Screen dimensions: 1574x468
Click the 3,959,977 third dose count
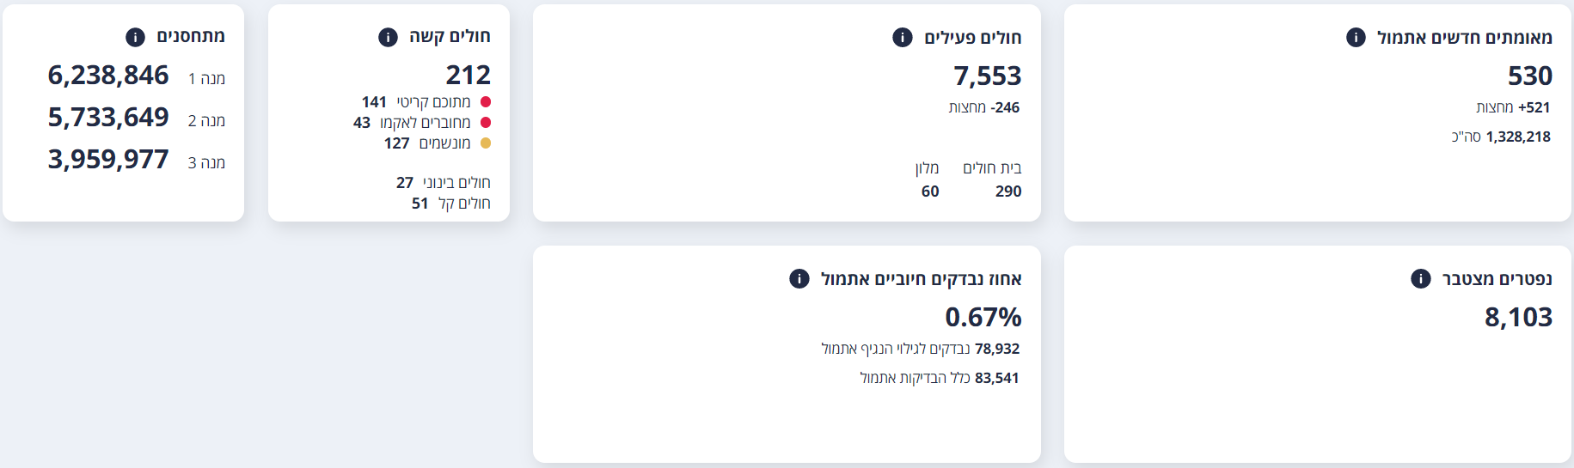click(x=108, y=160)
